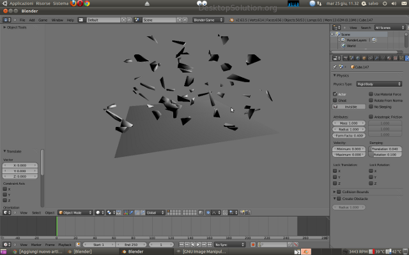Click the World icon in the outliner
409x255 pixels.
coord(343,46)
